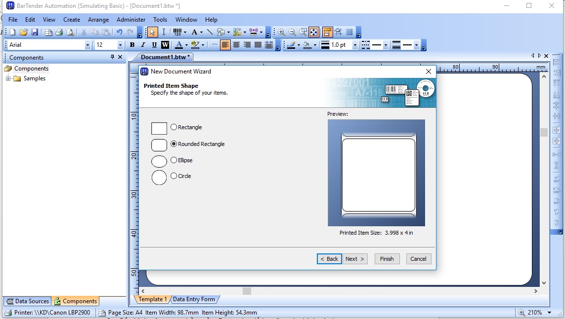Apply italic formatting
Viewport: 565px width, 319px height.
pos(143,45)
